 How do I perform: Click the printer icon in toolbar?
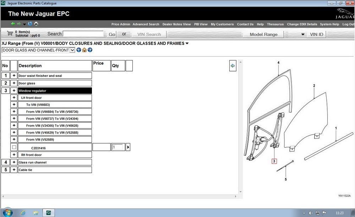tap(36, 24)
